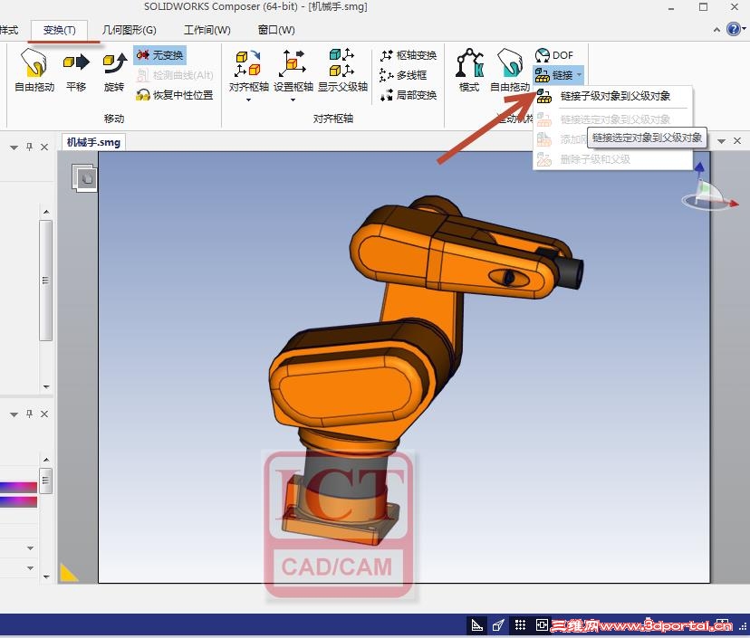This screenshot has height=638, width=750.
Task: Click the frame target status bar icon
Action: click(x=542, y=625)
